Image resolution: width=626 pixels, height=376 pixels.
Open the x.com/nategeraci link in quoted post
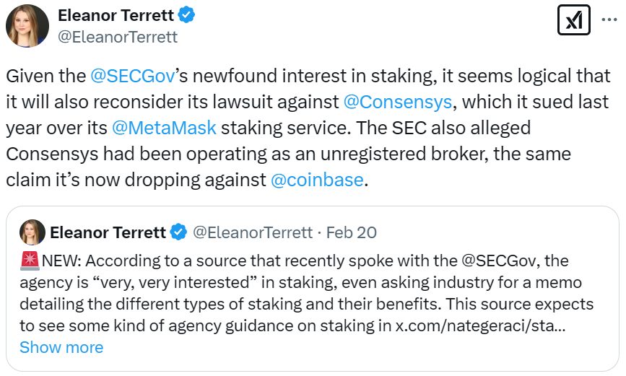click(x=480, y=324)
